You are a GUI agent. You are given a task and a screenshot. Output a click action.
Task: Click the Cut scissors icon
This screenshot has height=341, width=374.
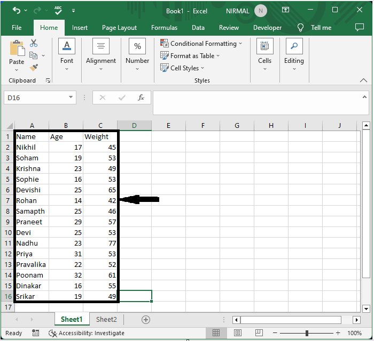pos(34,43)
